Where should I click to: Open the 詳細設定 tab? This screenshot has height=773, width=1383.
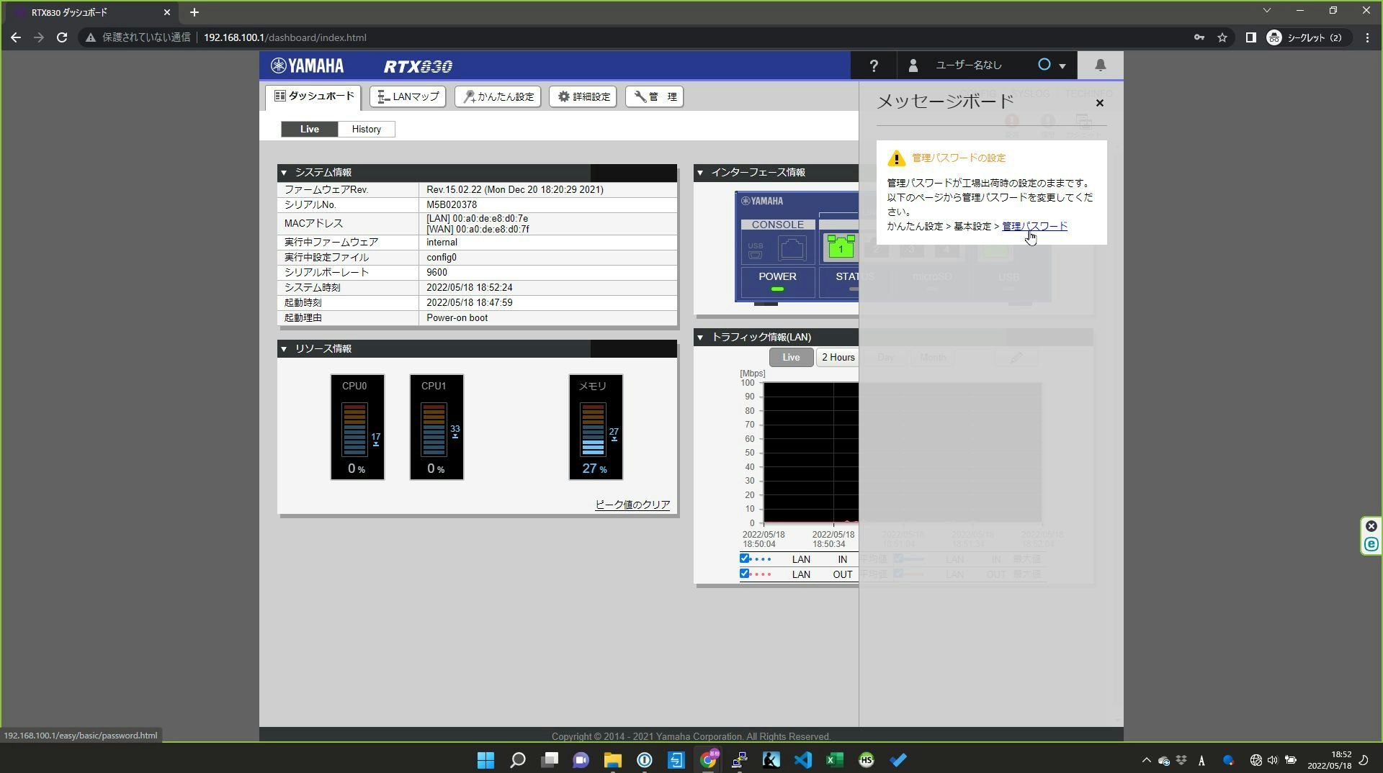click(x=583, y=96)
